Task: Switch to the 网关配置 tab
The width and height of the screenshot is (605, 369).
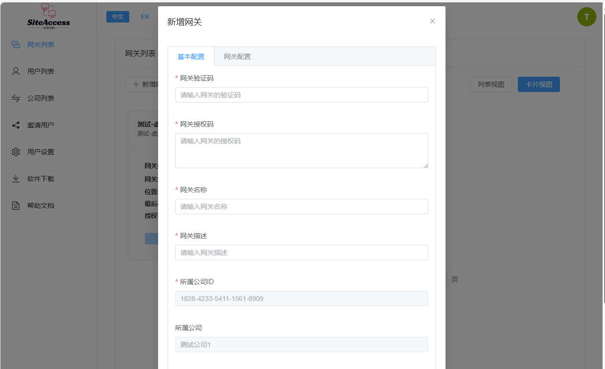Action: pos(237,57)
